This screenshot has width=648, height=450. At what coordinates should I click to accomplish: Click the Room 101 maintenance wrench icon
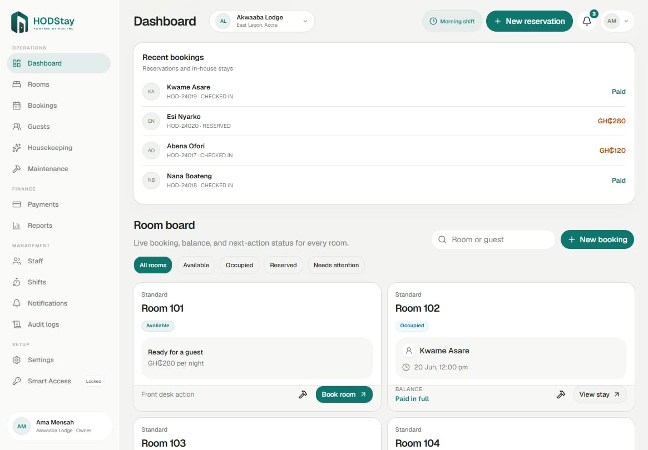[x=303, y=394]
